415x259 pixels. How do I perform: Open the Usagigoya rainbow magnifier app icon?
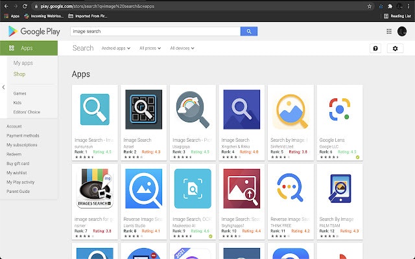coord(193,109)
